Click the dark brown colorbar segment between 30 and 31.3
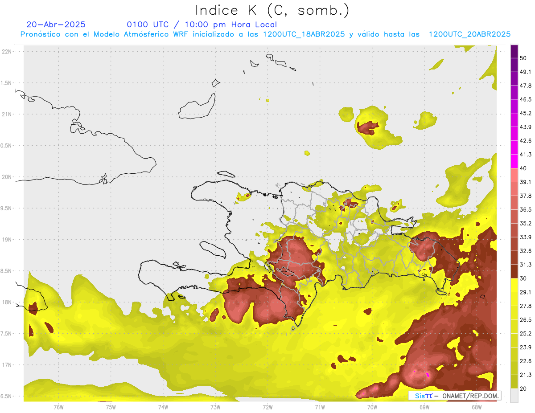The height and width of the screenshot is (413, 535). click(x=514, y=271)
